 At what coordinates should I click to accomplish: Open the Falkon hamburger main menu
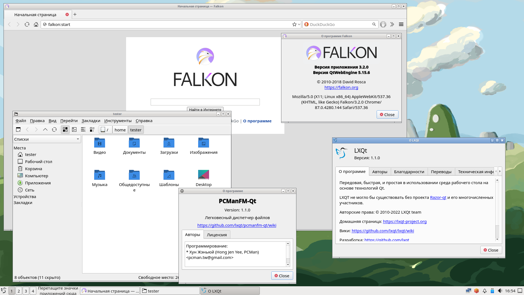point(401,24)
